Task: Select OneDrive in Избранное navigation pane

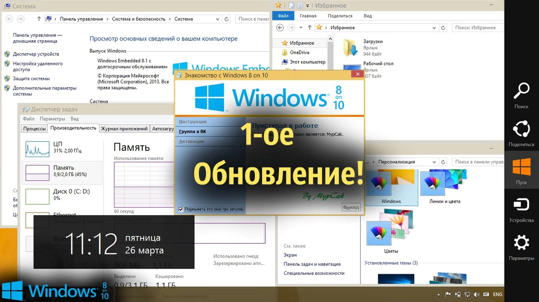Action: [x=299, y=52]
